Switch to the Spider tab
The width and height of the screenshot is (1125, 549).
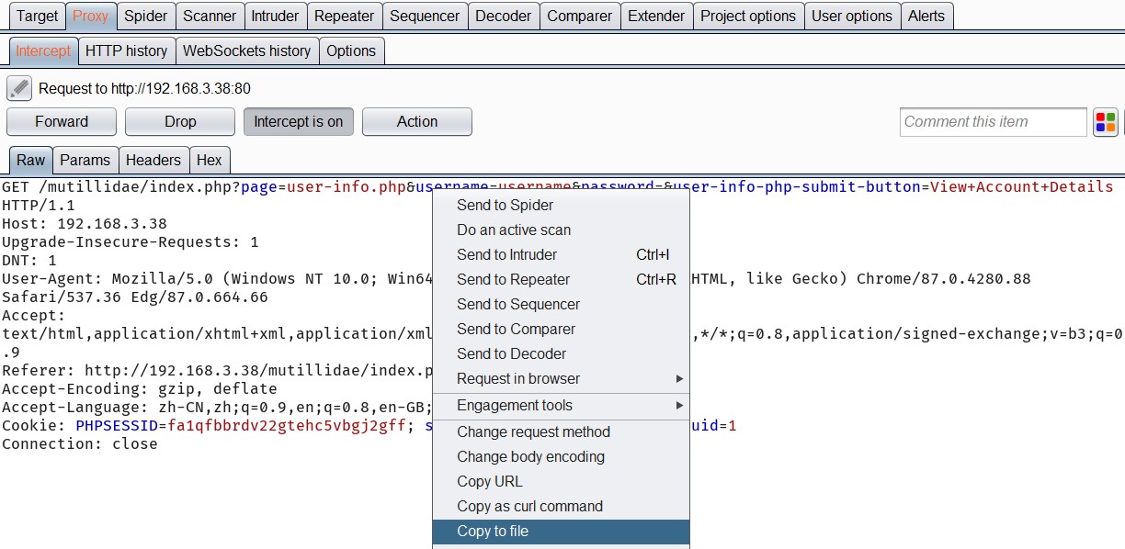click(x=146, y=16)
